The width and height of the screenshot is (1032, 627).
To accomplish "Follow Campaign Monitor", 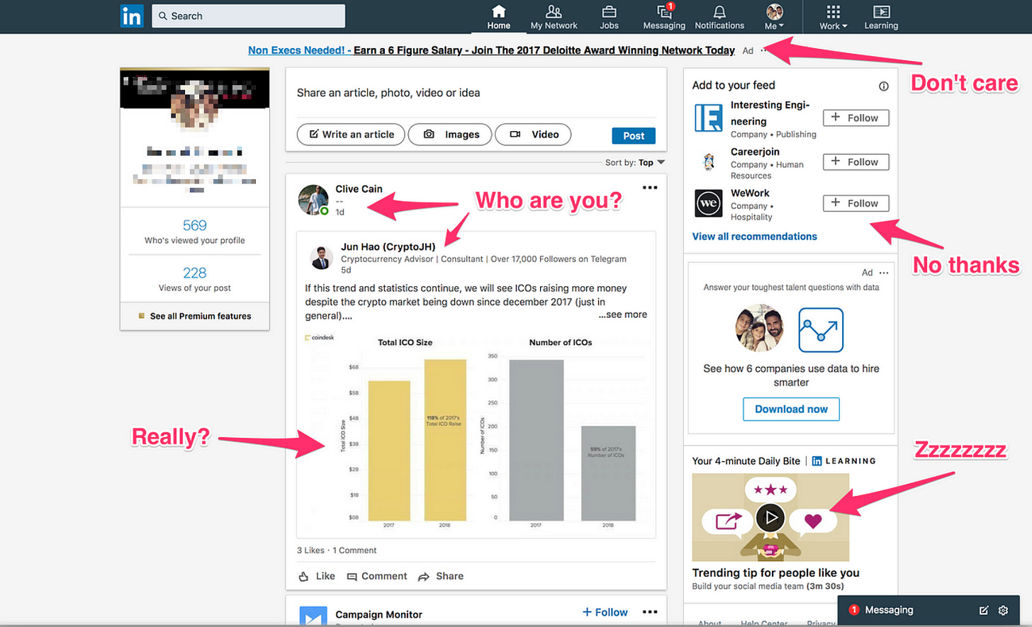I will (605, 612).
